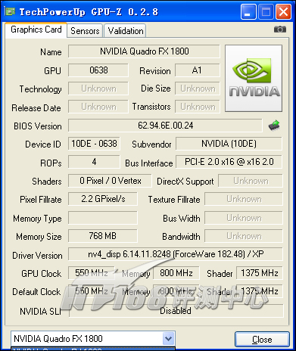
Task: Click the Bus Width Unknown field
Action: (244, 218)
